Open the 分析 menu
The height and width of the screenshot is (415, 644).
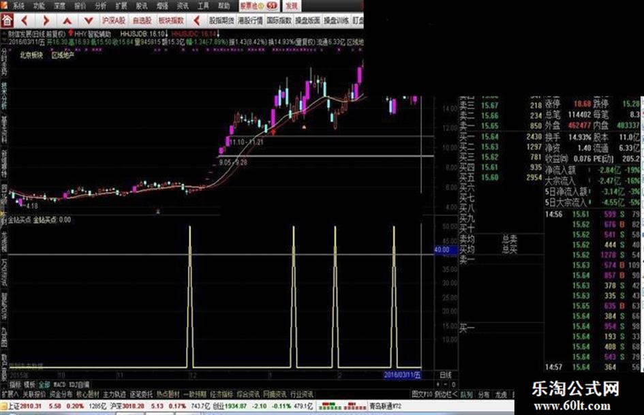pyautogui.click(x=101, y=5)
